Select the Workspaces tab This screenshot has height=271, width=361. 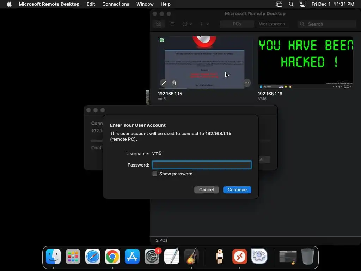point(272,24)
